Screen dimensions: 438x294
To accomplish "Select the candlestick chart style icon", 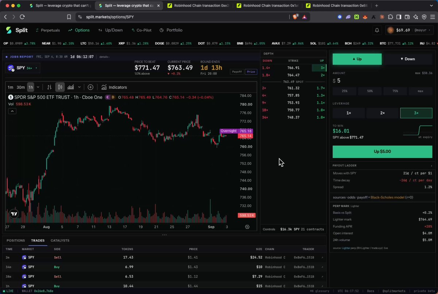I will coord(60,87).
